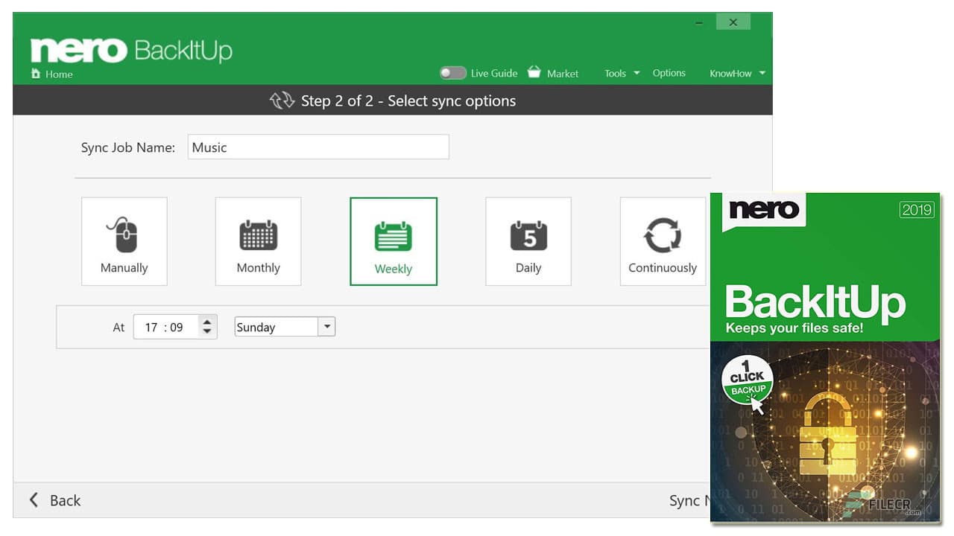Enable the Live Guide switch
This screenshot has width=954, height=536.
coord(452,73)
